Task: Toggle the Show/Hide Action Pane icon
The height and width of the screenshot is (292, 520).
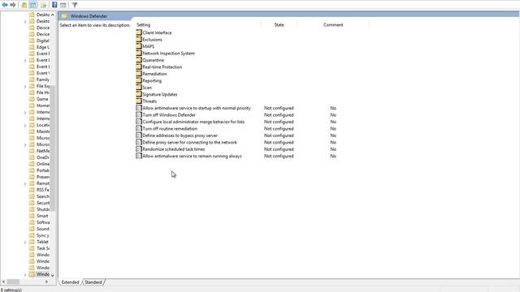Action: click(63, 5)
